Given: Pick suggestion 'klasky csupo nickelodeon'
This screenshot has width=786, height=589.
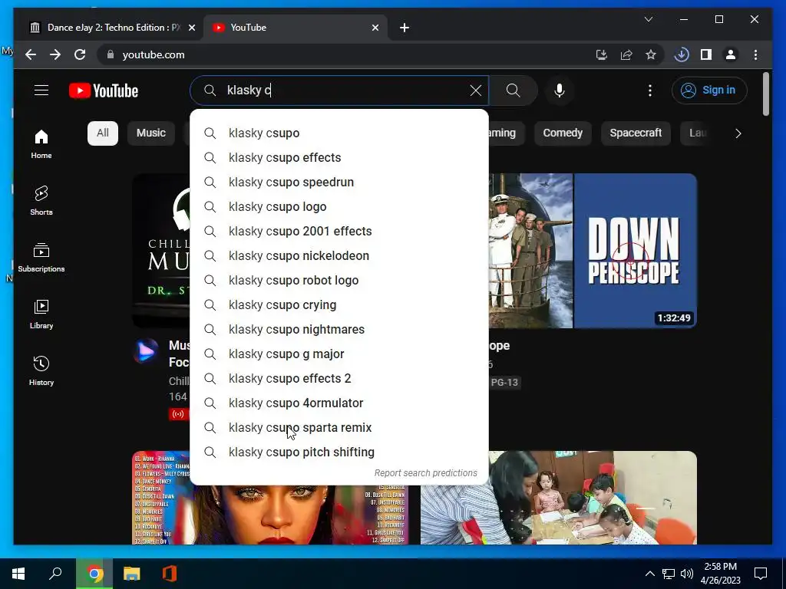Looking at the screenshot, I should pyautogui.click(x=339, y=255).
